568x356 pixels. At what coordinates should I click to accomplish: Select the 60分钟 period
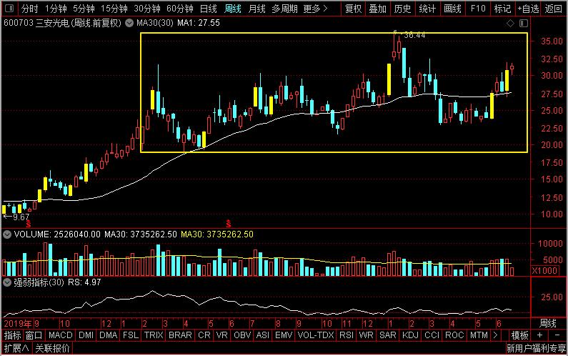pyautogui.click(x=180, y=9)
